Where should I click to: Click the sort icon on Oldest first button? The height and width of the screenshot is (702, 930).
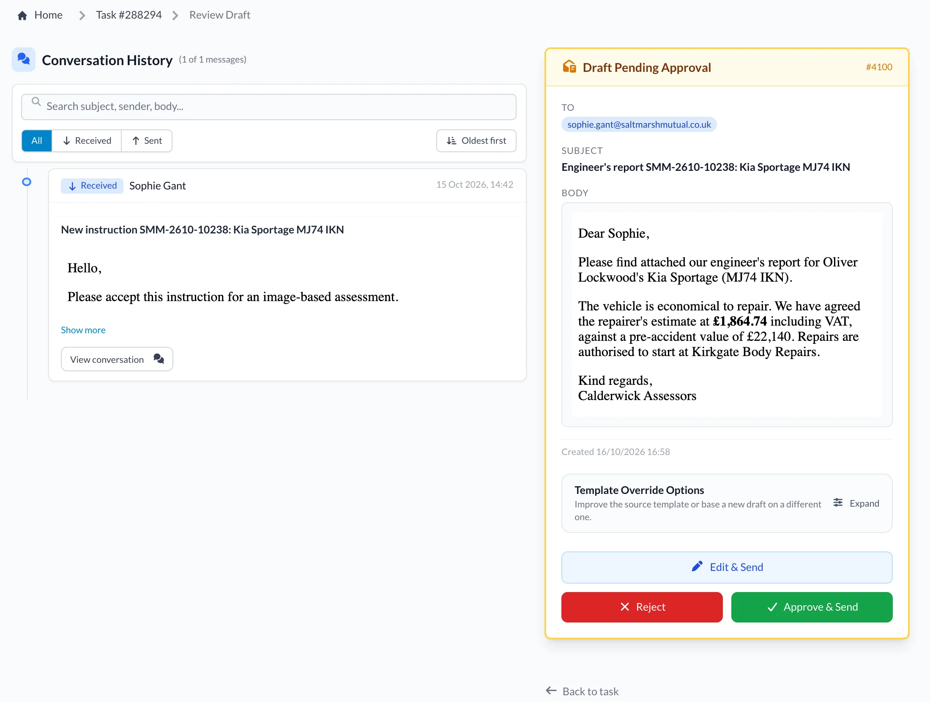click(x=451, y=141)
